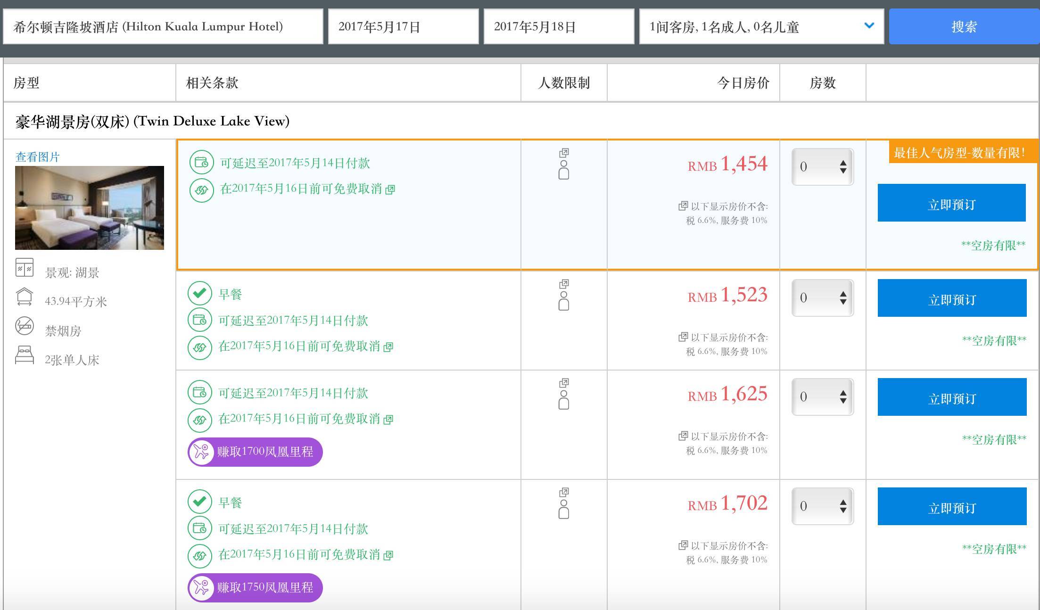The width and height of the screenshot is (1040, 610).
Task: Open the tax info popup icon under RMB 1,625
Action: [683, 436]
